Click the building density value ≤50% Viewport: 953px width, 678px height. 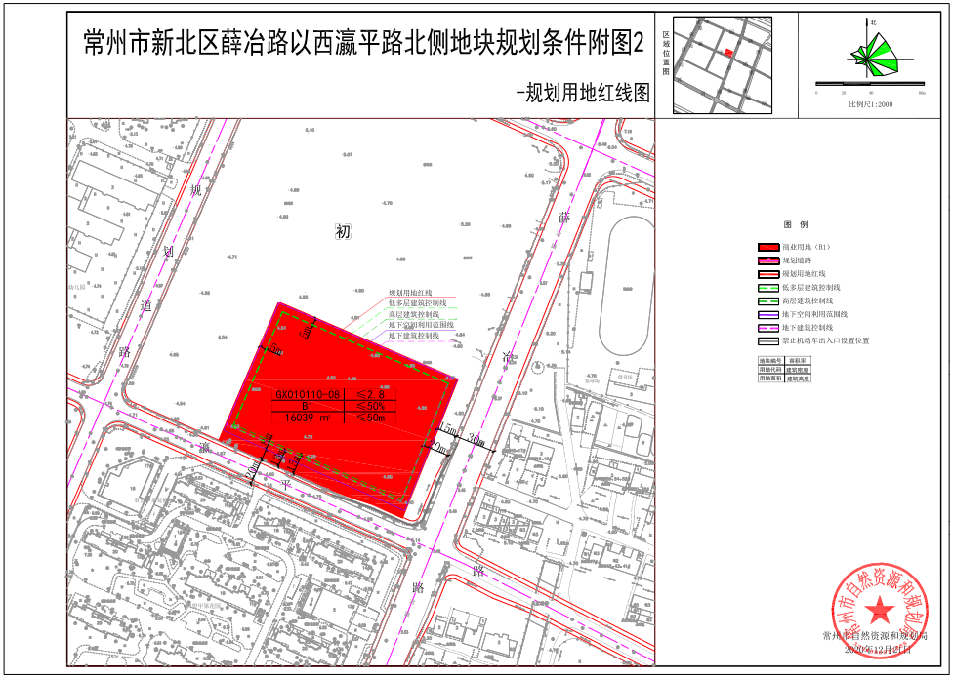tap(370, 406)
